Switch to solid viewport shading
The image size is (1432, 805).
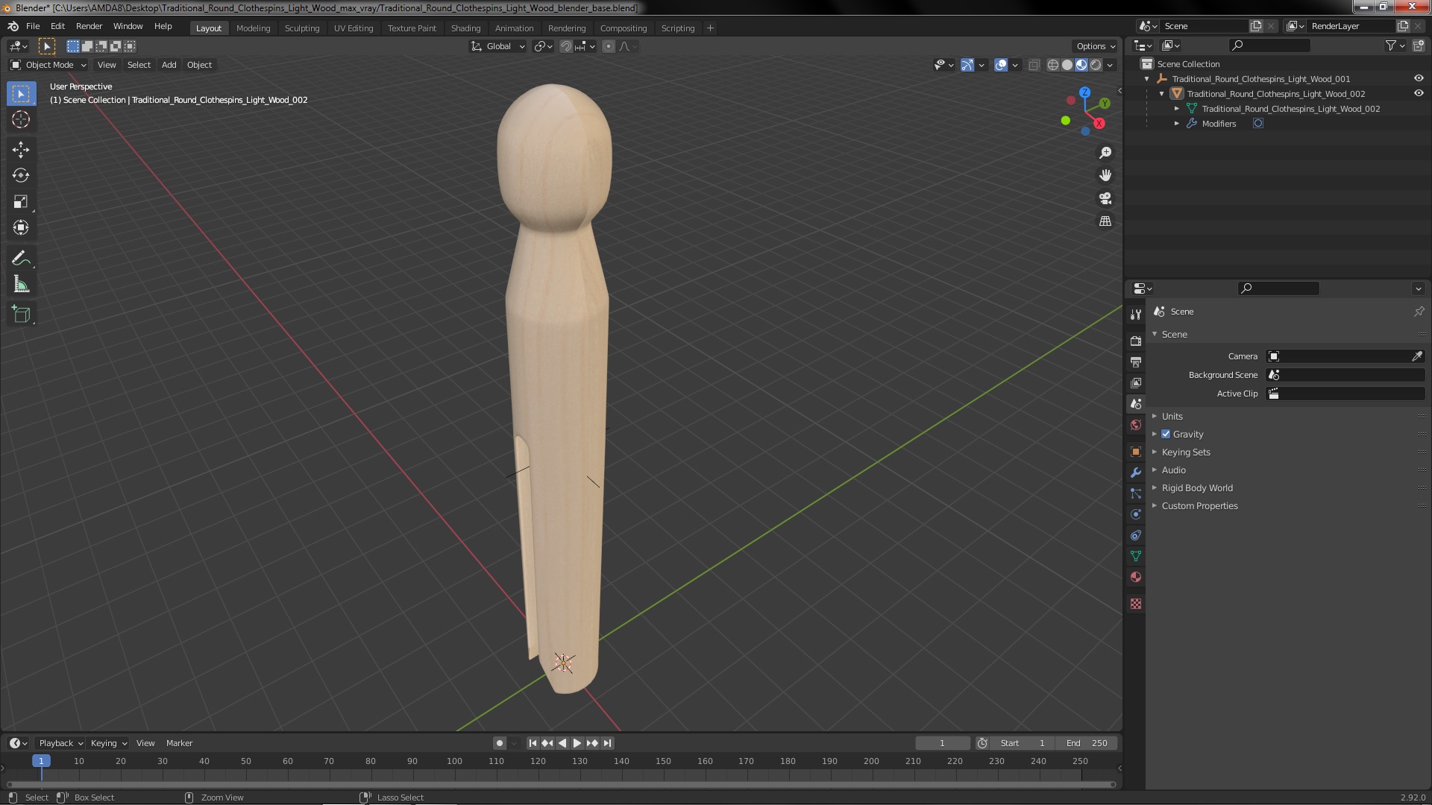tap(1067, 65)
